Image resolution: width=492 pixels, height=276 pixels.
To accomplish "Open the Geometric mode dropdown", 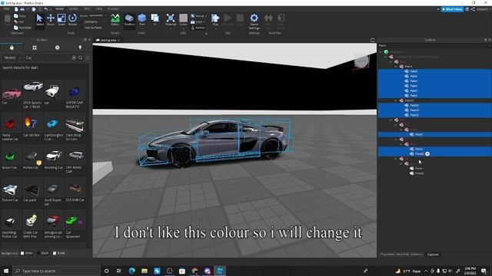I will pyautogui.click(x=98, y=15).
